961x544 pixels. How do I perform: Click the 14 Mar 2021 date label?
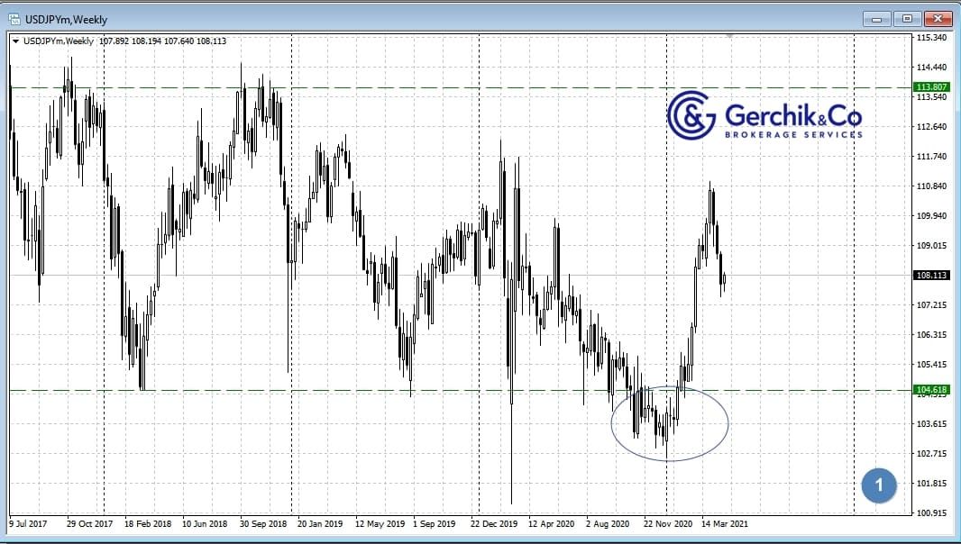[x=725, y=522]
